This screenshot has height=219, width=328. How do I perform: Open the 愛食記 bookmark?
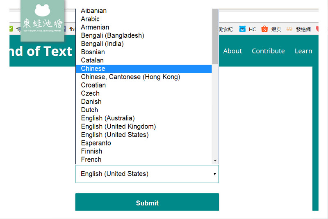(226, 29)
